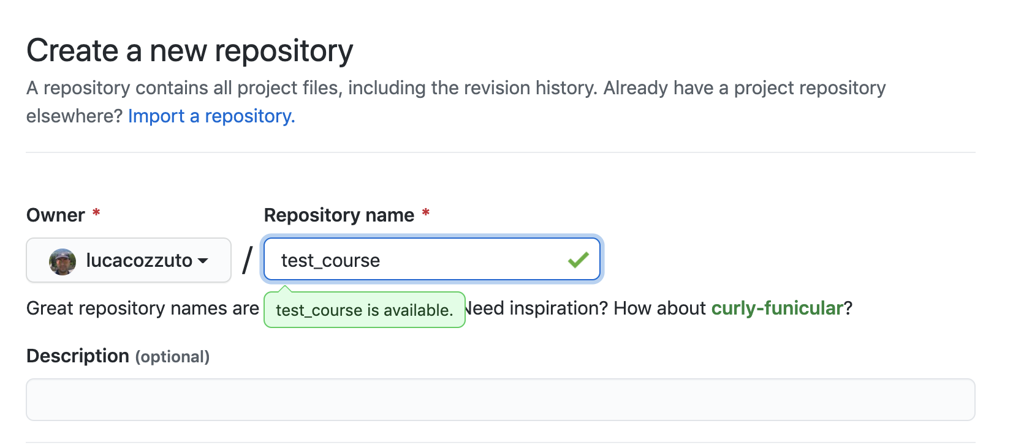Click the 'Create a new repository' heading
Screen dimensions: 1032x448
[190, 50]
